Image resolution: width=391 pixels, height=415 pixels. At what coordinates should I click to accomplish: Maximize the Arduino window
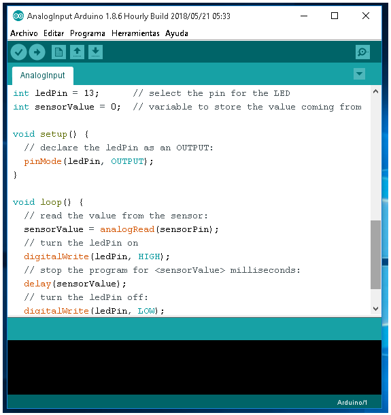pyautogui.click(x=335, y=16)
